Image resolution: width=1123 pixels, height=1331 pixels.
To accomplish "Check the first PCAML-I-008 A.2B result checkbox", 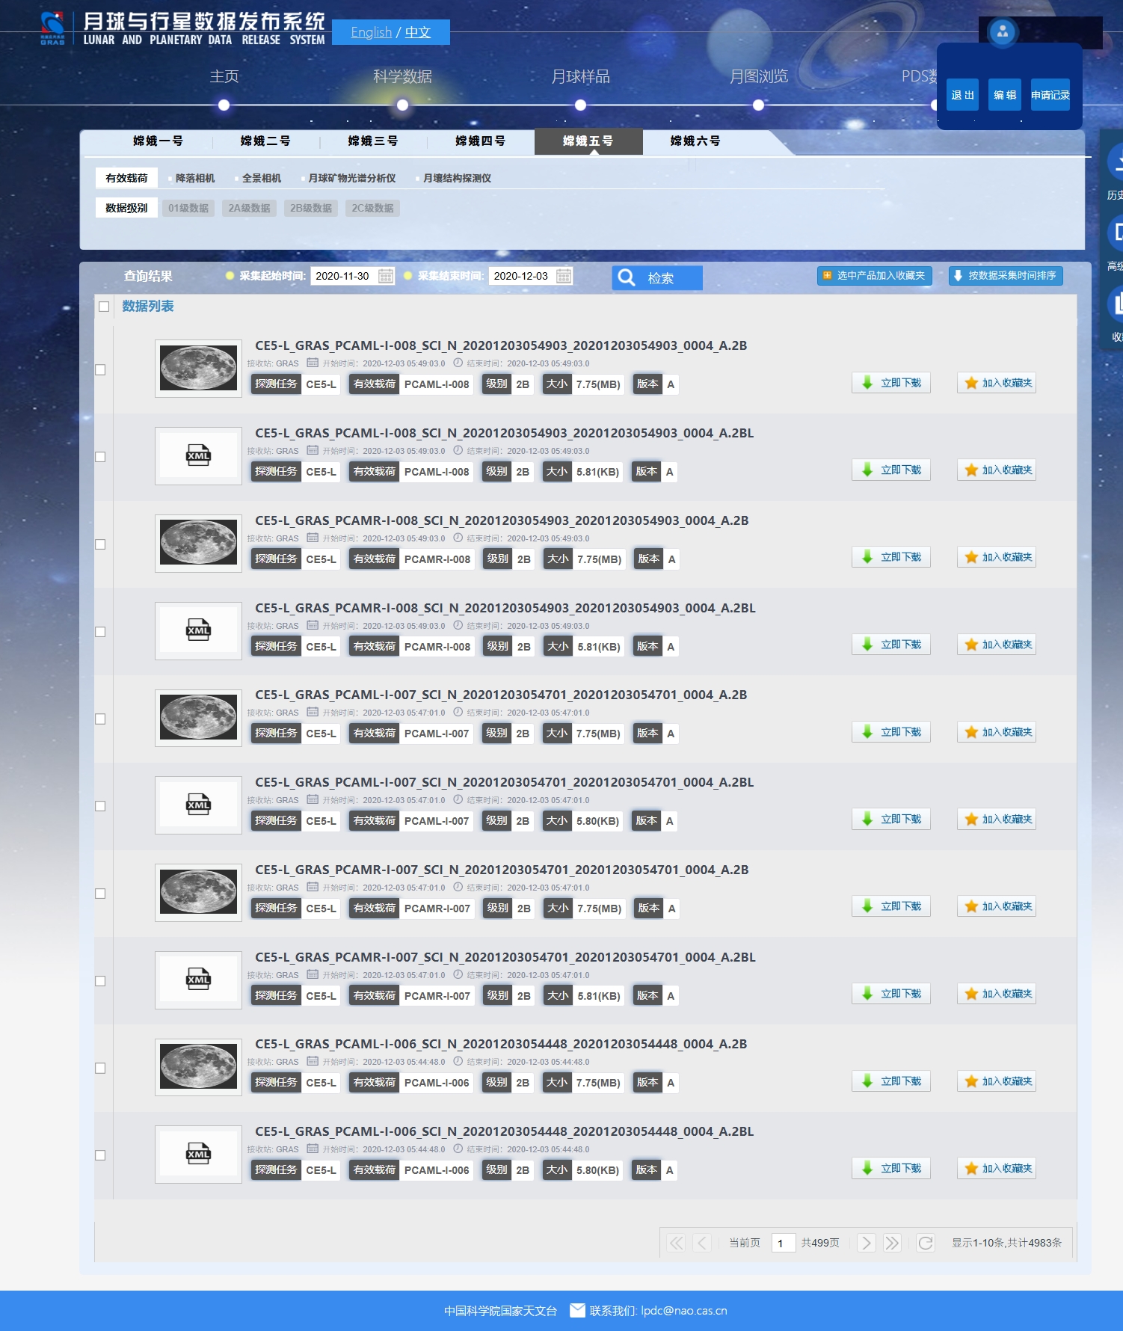I will tap(100, 369).
